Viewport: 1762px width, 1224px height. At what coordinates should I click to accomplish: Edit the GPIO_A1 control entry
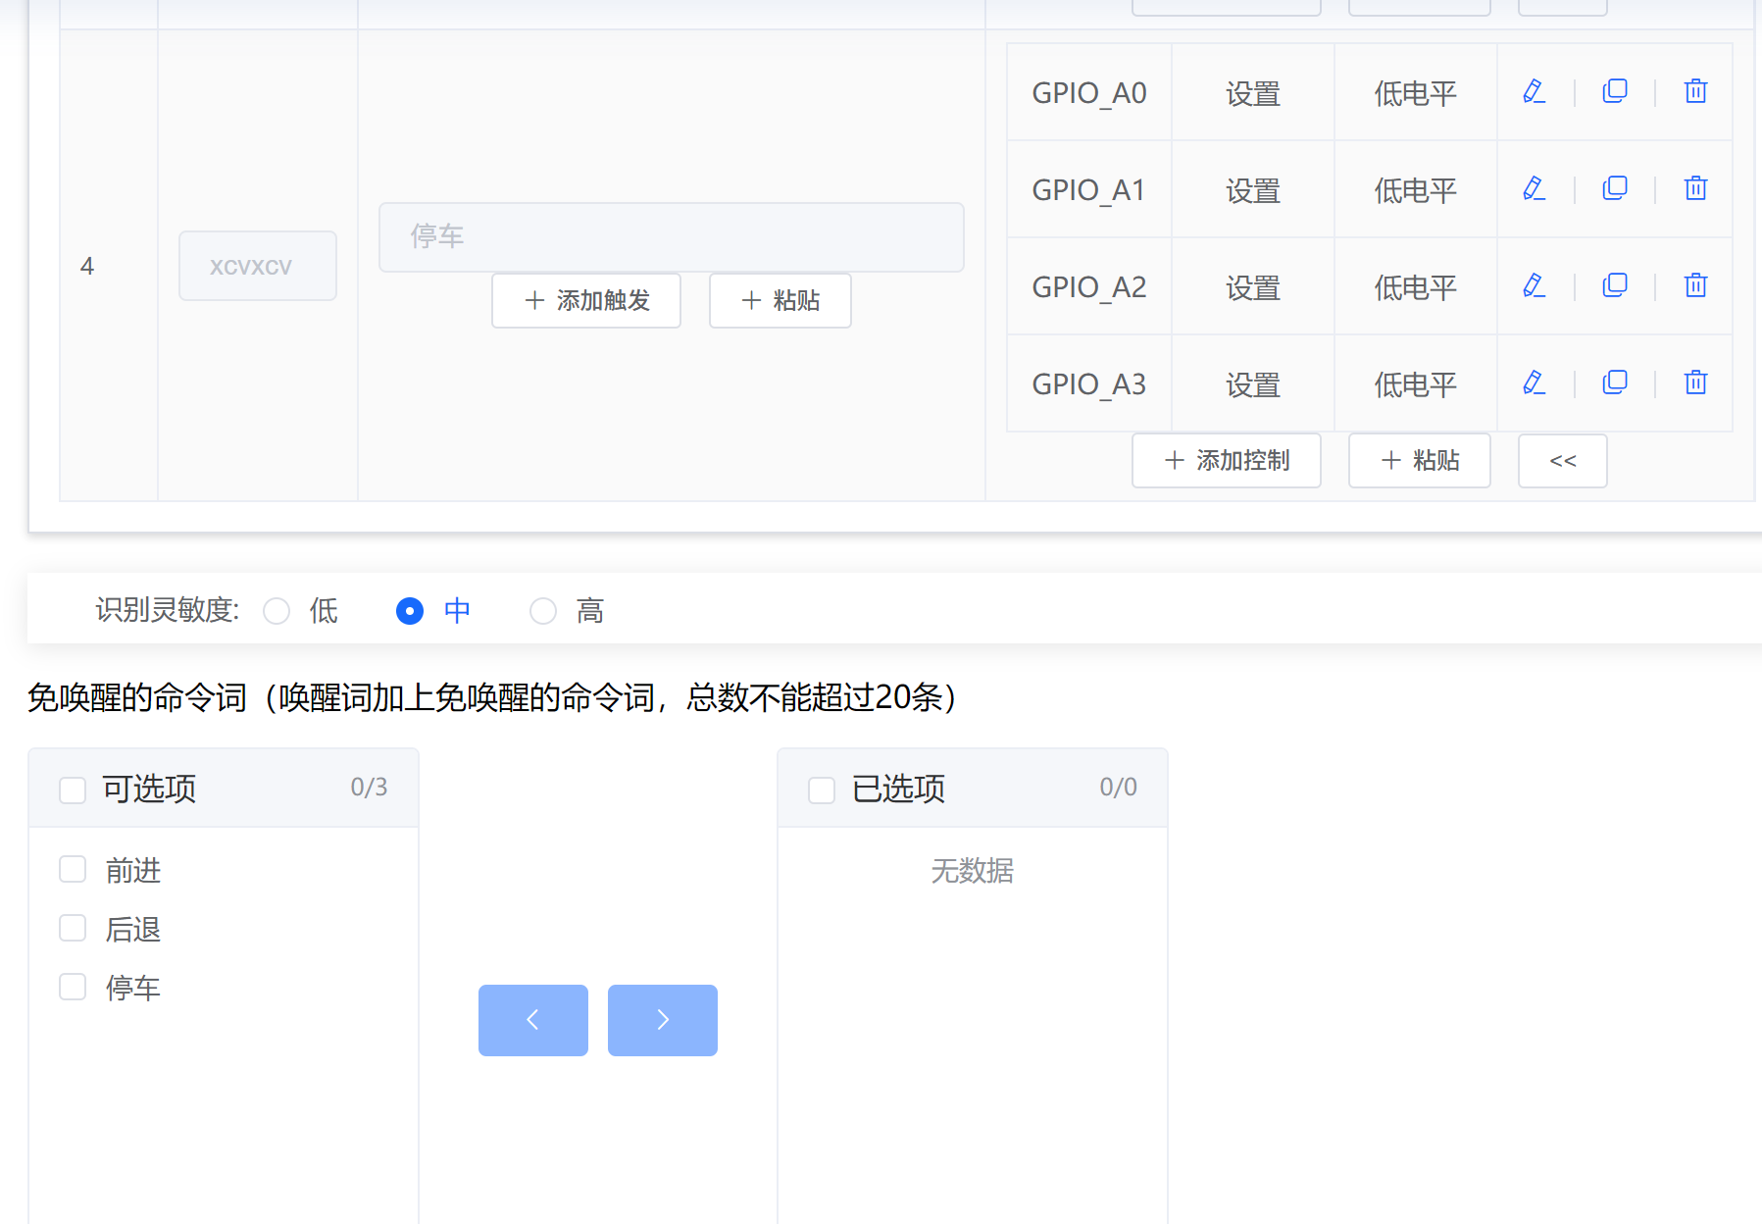coord(1534,188)
